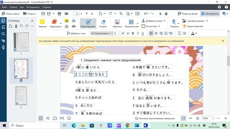Select the yellow highlight text tool

66,21
